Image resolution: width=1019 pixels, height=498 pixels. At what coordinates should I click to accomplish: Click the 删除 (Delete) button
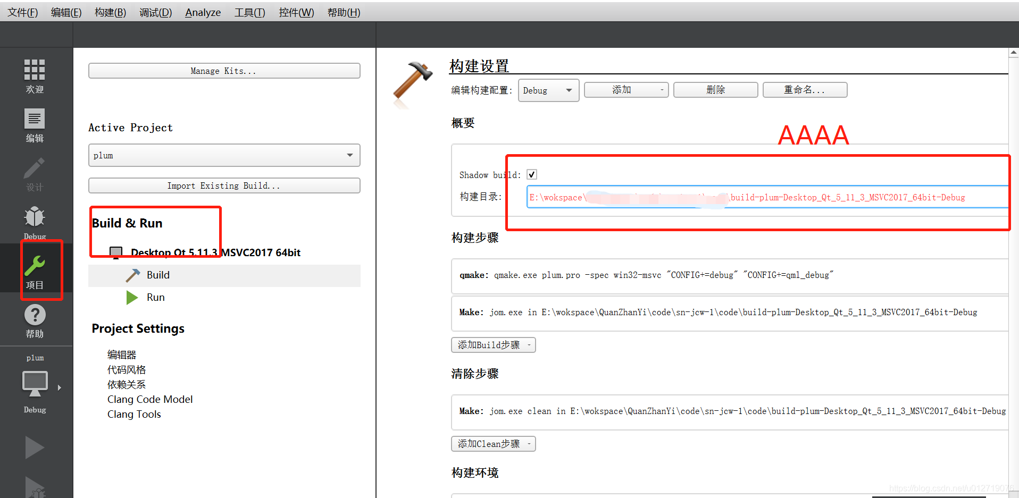click(715, 90)
